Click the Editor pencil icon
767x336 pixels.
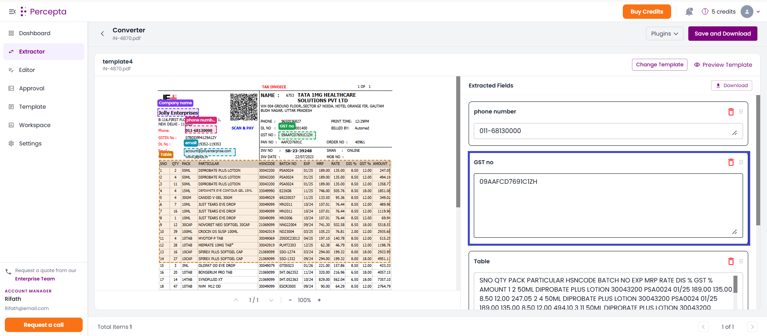tap(11, 70)
